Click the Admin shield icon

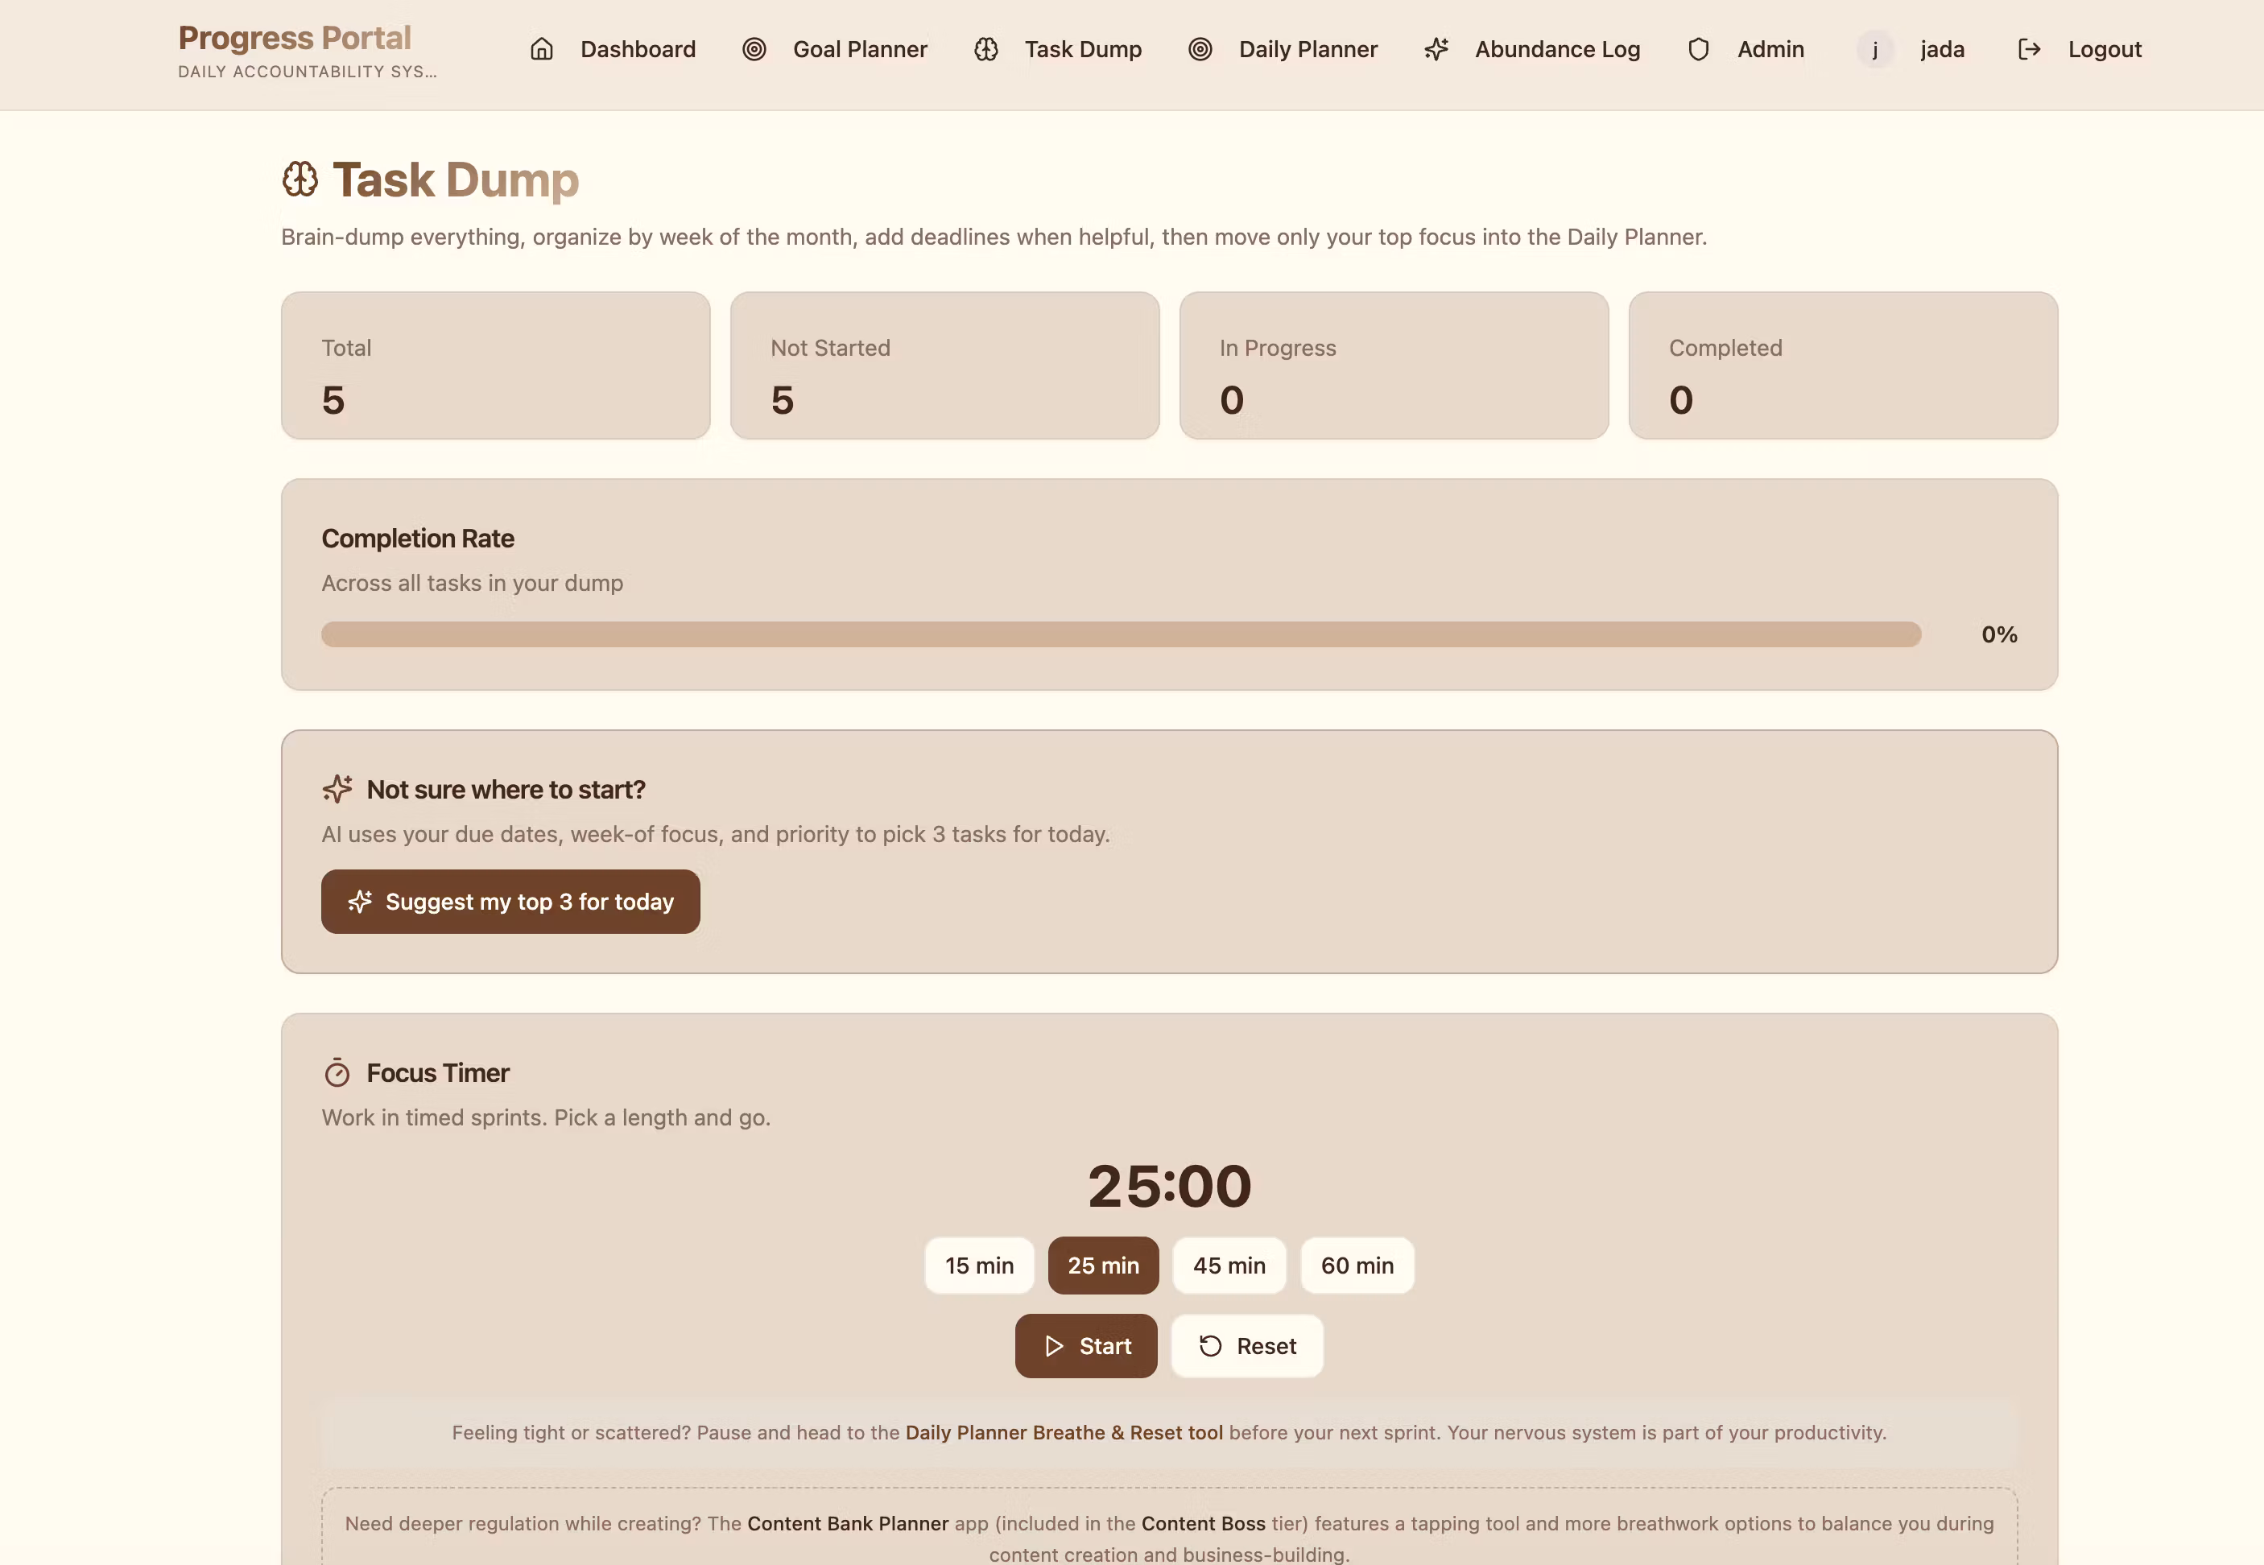pos(1698,49)
